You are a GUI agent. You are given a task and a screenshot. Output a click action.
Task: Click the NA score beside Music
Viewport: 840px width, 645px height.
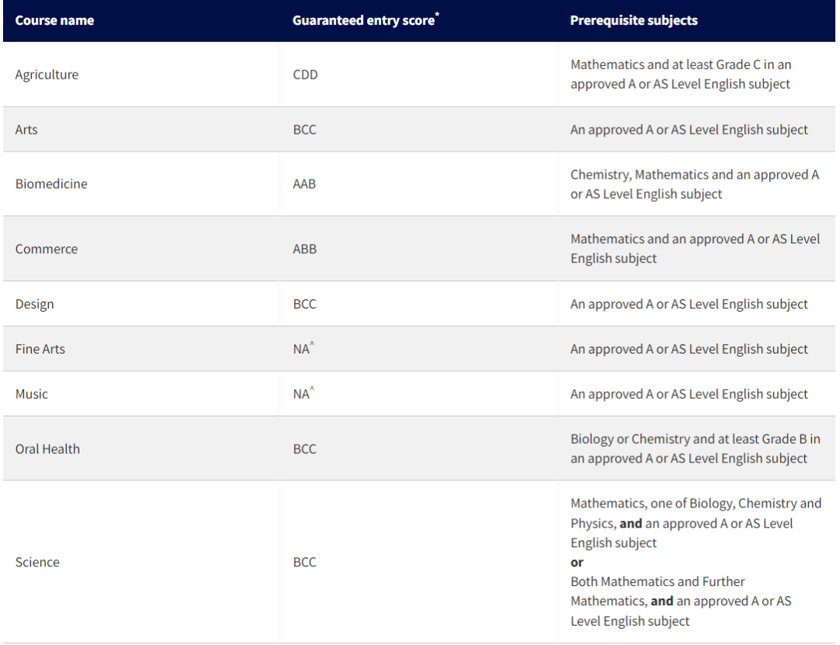click(302, 394)
